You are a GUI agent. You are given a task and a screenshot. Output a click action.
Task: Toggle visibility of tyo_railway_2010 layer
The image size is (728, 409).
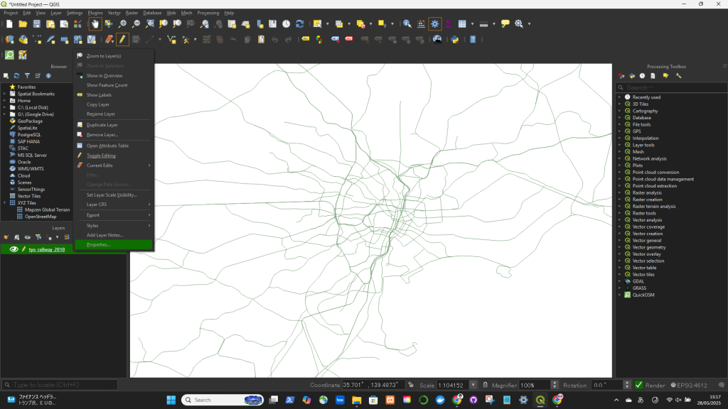click(x=14, y=249)
